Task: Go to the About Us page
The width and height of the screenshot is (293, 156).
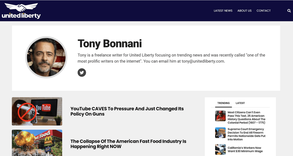Action: [x=244, y=11]
